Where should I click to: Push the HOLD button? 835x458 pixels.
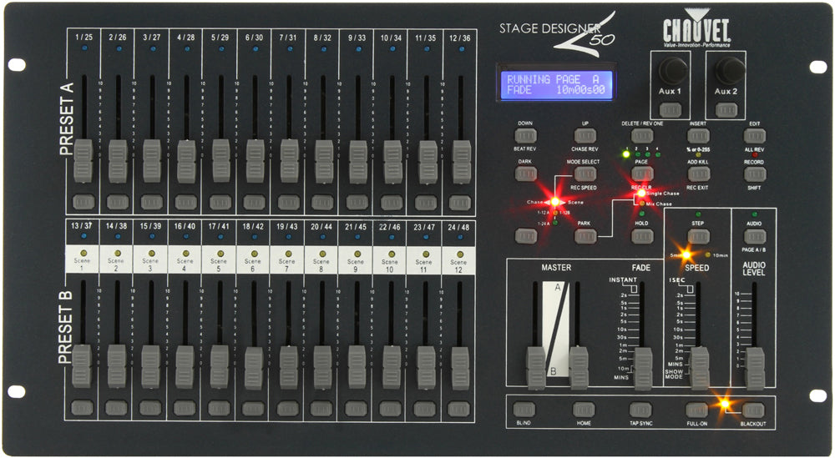[x=642, y=236]
